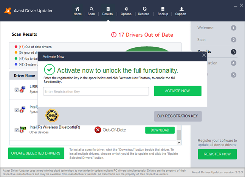Switch to the Home label
This screenshot has height=177, width=245.
(x=78, y=14)
